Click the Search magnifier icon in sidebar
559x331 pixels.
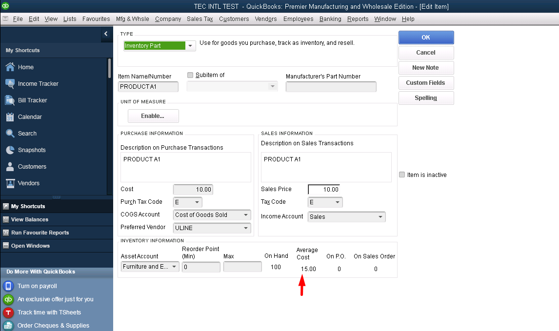pos(10,134)
